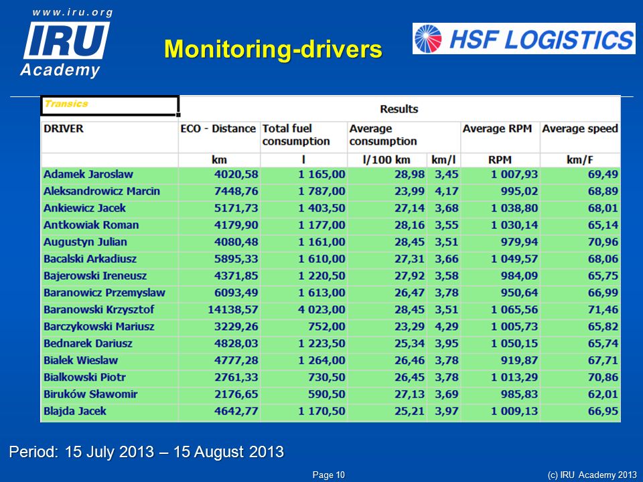
Task: Click consumption value 25,21
Action: 410,411
